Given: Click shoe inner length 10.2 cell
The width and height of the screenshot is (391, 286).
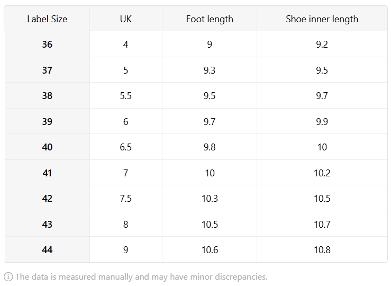Looking at the screenshot, I should [x=322, y=173].
